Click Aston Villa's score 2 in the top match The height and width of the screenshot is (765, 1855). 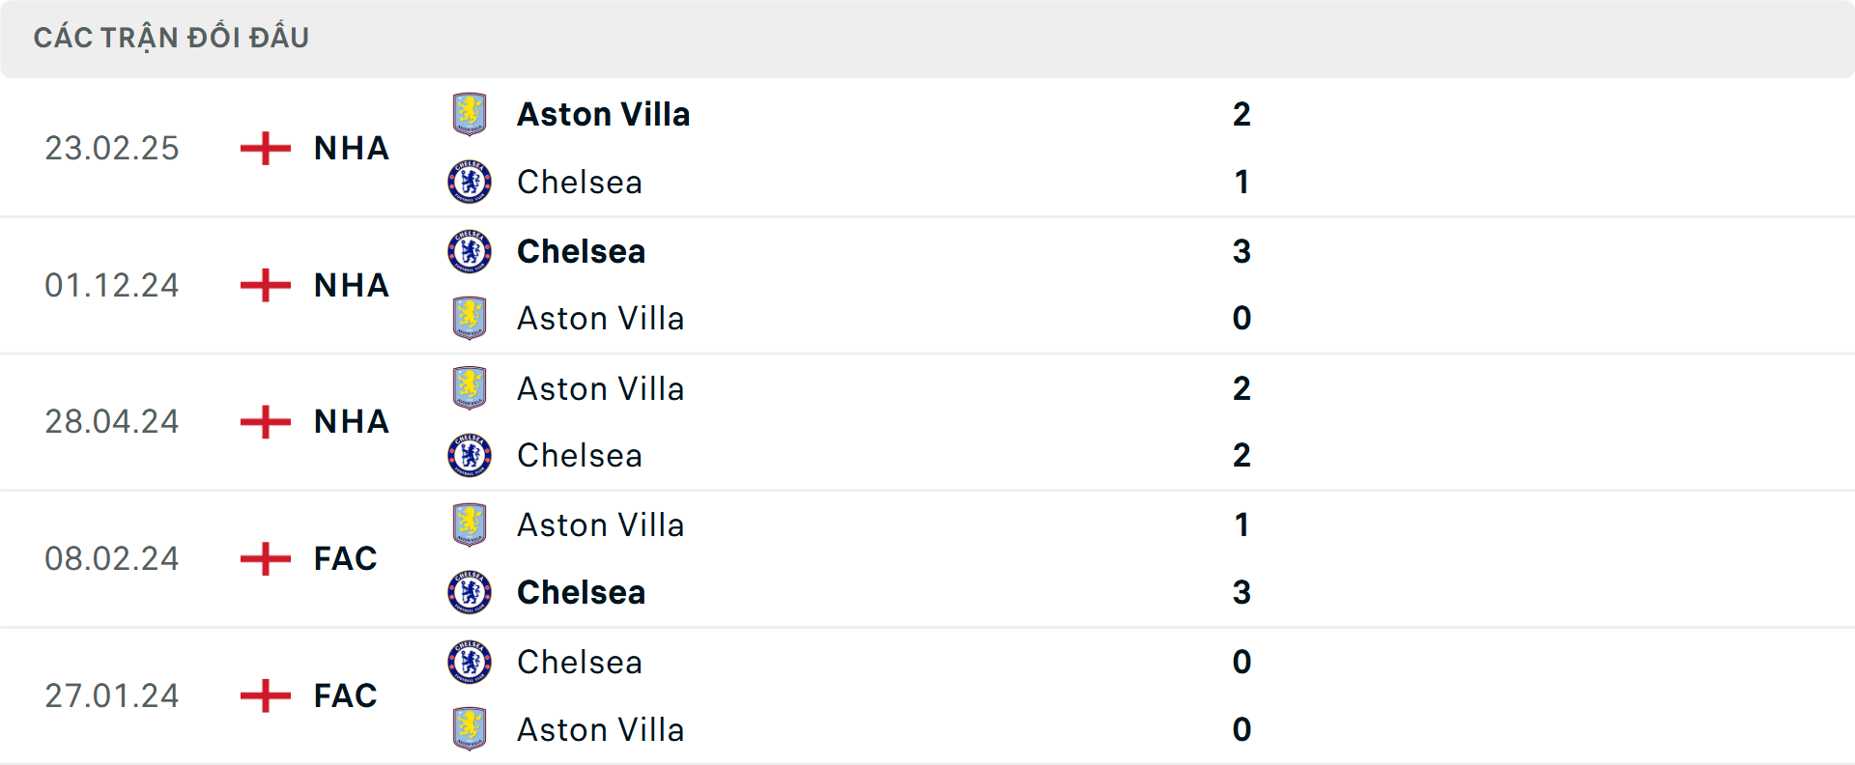point(1241,114)
